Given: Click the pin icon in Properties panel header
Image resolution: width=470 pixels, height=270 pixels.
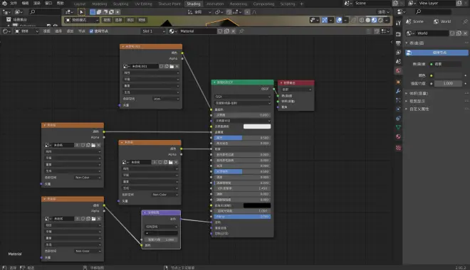Looking at the screenshot, I should [465, 21].
